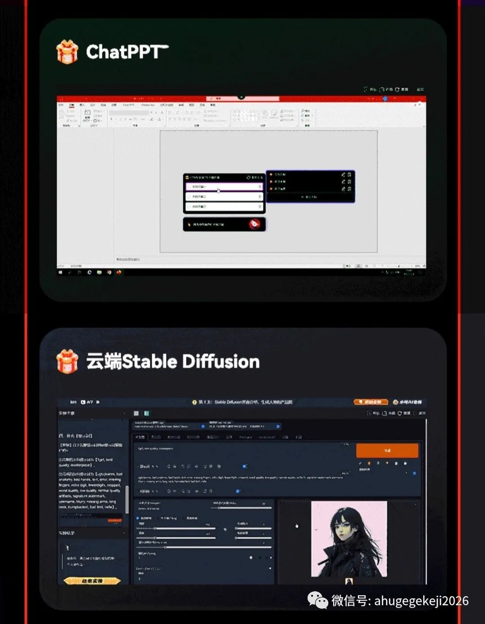Click the orange generate button in Stable Diffusion
Screen dimensions: 485x624
pyautogui.click(x=387, y=450)
